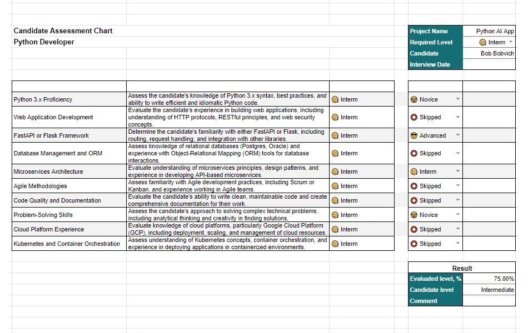Select the Evaluated level 75.00% cell

pyautogui.click(x=489, y=279)
